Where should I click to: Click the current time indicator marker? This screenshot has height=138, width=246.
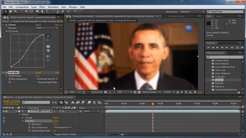pyautogui.click(x=153, y=104)
